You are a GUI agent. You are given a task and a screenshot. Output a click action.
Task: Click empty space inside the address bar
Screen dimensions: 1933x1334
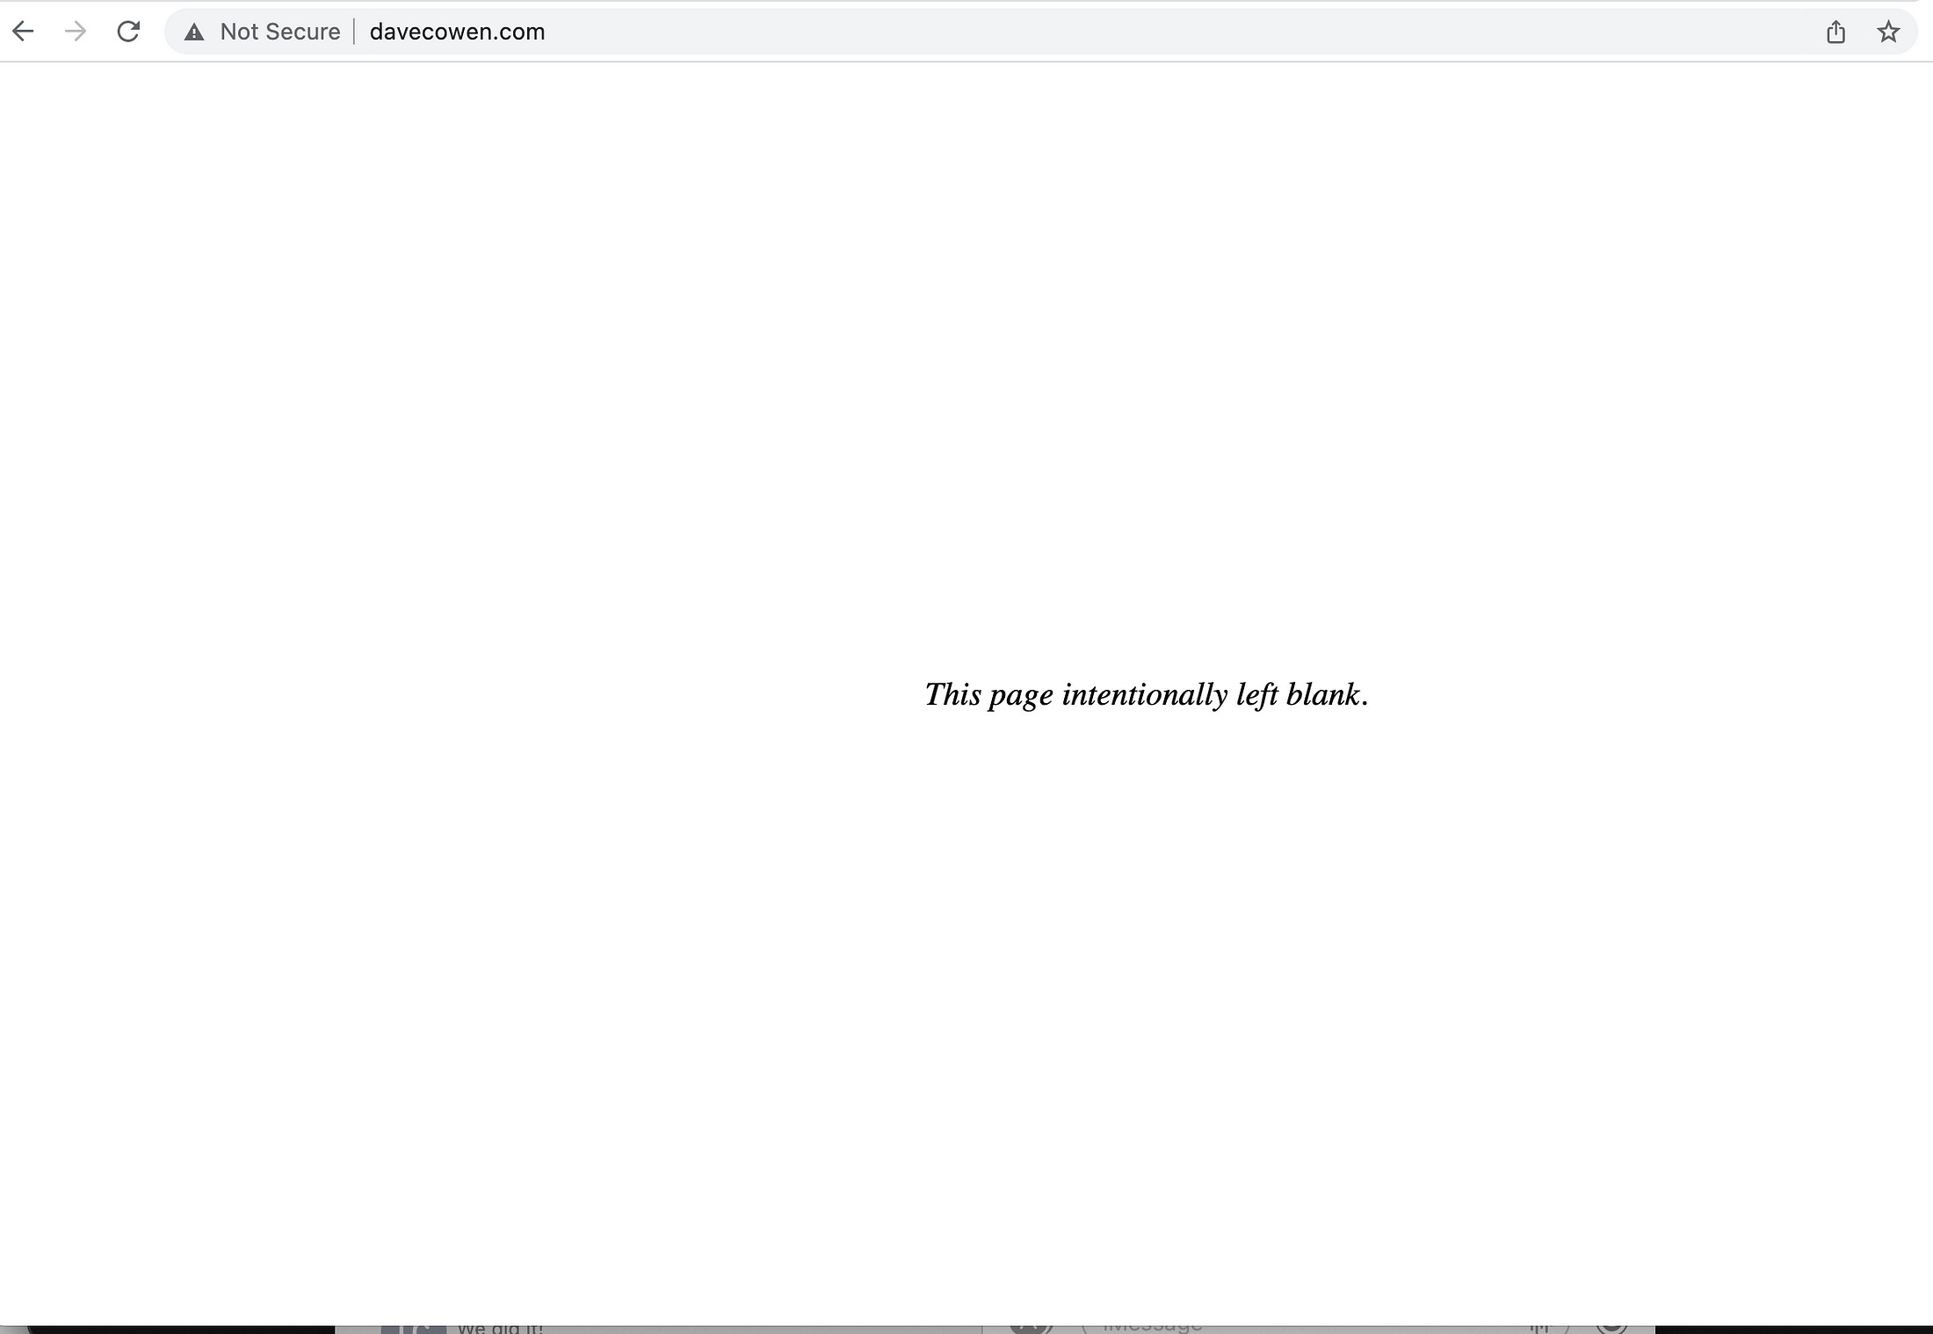coord(1142,32)
